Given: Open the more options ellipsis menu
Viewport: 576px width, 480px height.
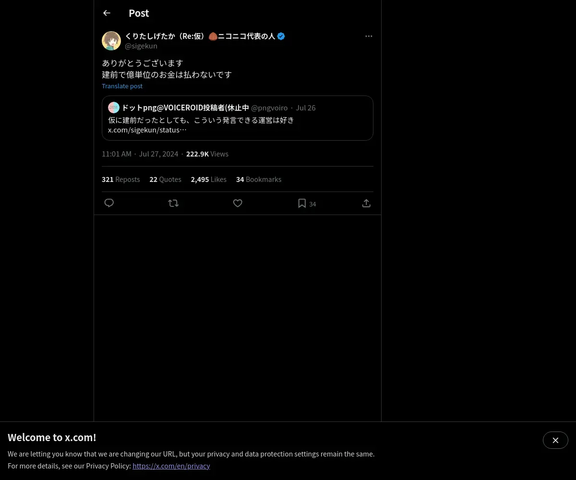Looking at the screenshot, I should [369, 36].
